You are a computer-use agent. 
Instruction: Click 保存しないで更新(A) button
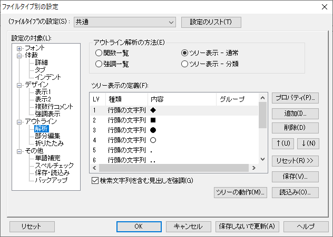click(x=247, y=226)
